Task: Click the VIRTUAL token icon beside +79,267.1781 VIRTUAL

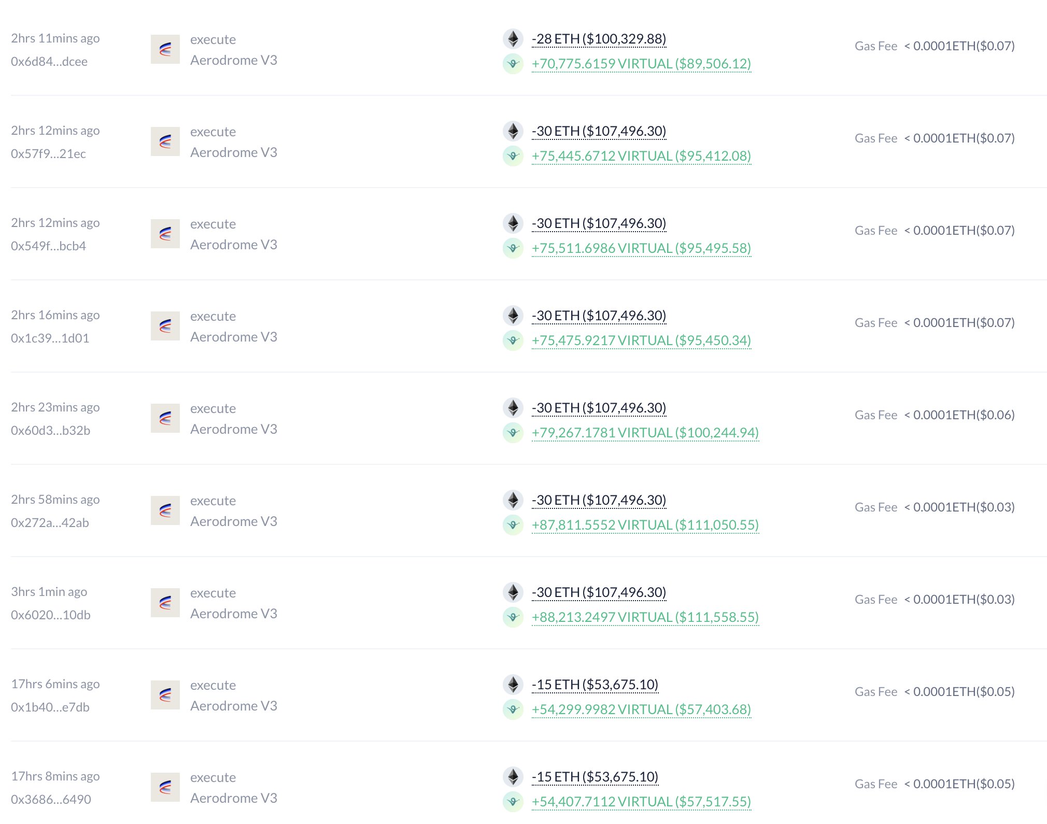Action: (513, 433)
